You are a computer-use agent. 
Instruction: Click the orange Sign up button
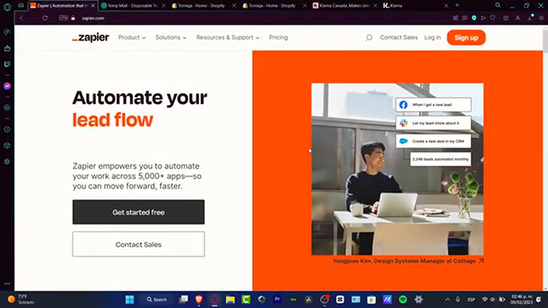coord(466,37)
